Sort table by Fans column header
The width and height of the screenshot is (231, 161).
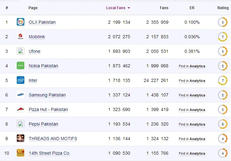point(164,8)
